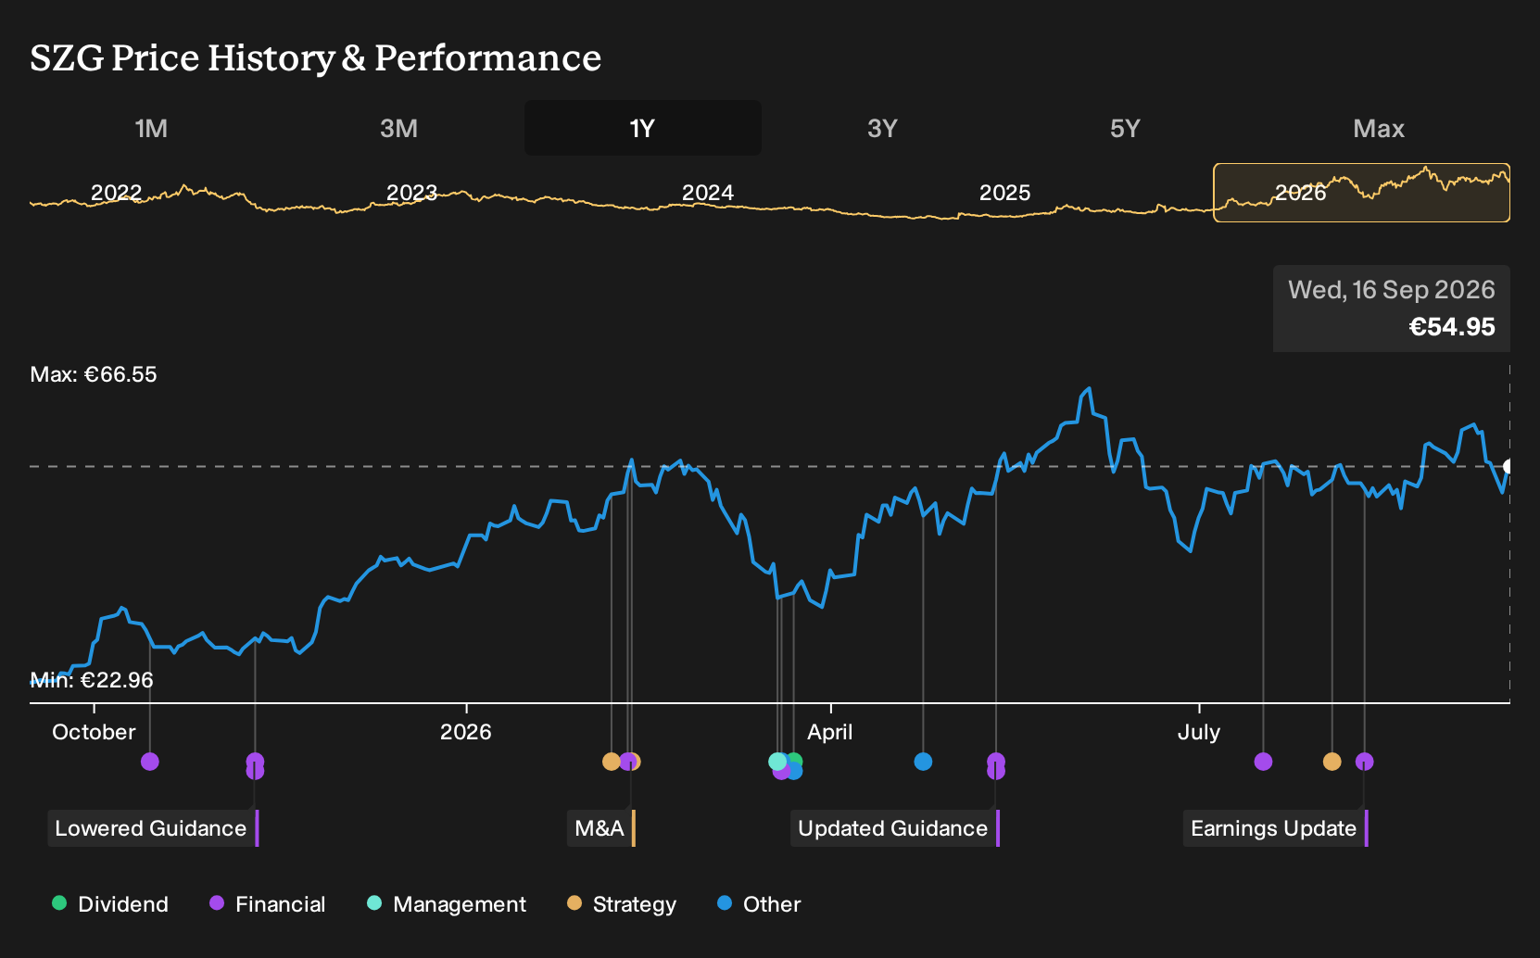Click the lone orange Strategy marker left of M&A
The image size is (1540, 958).
click(x=611, y=762)
